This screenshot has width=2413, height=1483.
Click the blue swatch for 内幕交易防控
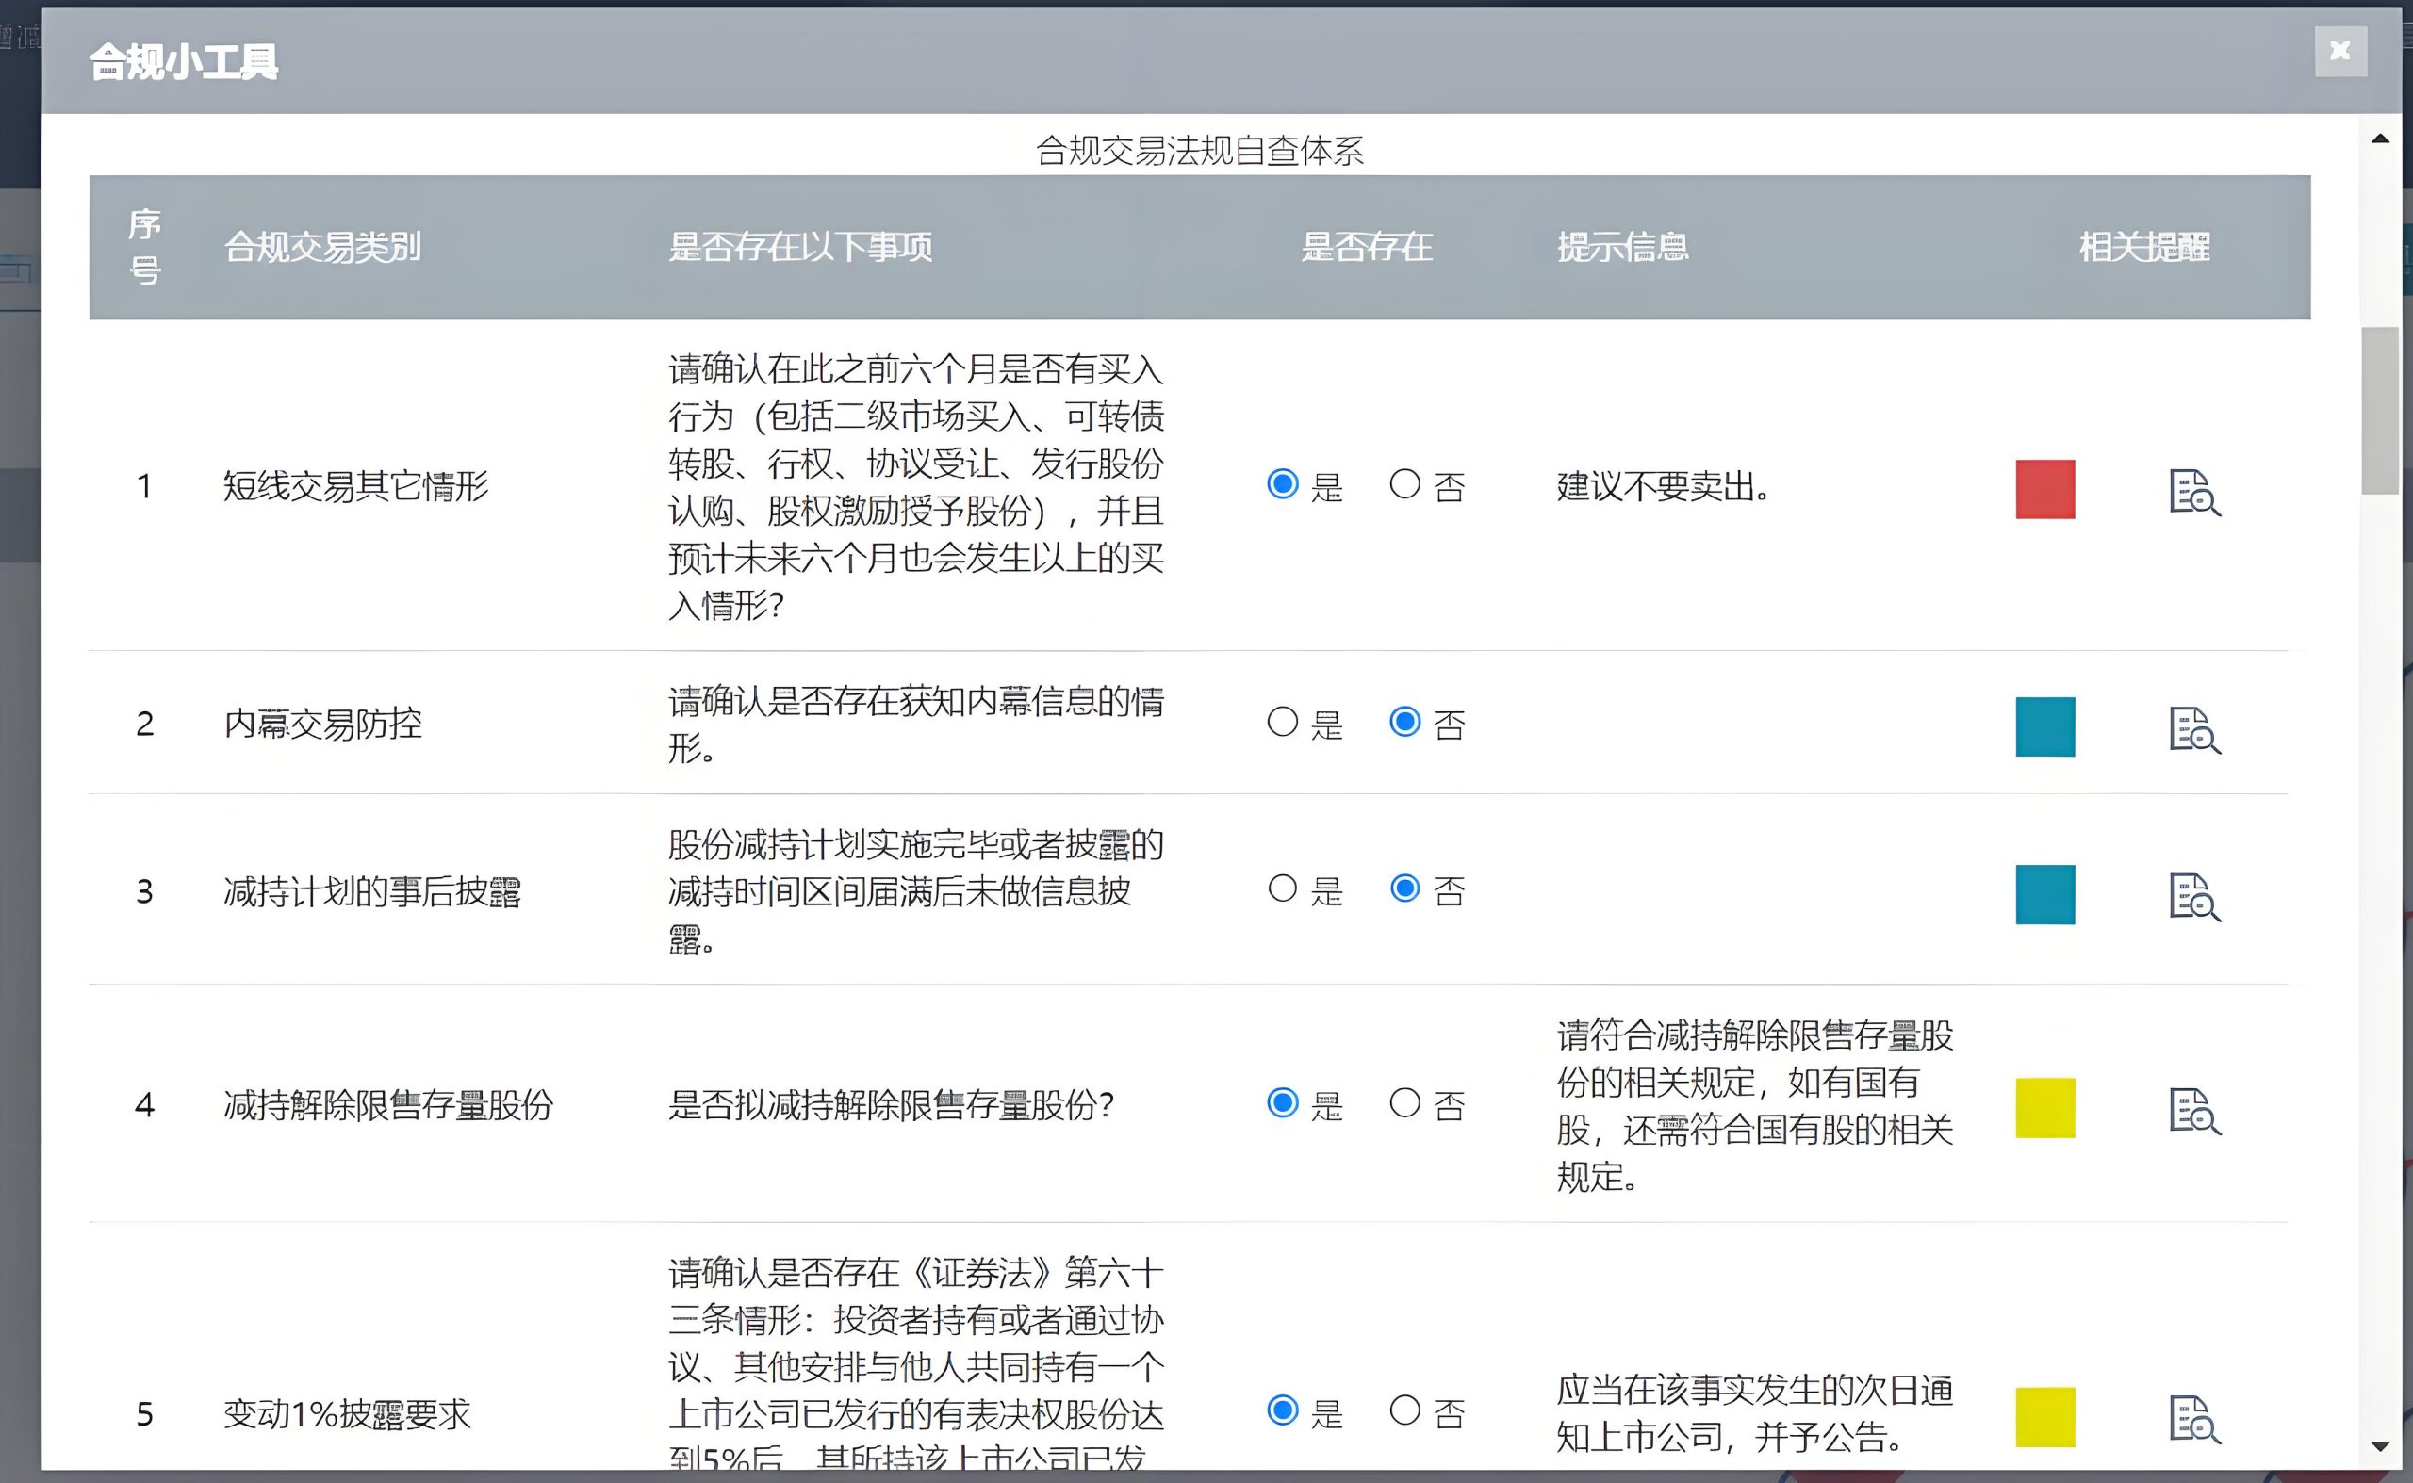2045,726
